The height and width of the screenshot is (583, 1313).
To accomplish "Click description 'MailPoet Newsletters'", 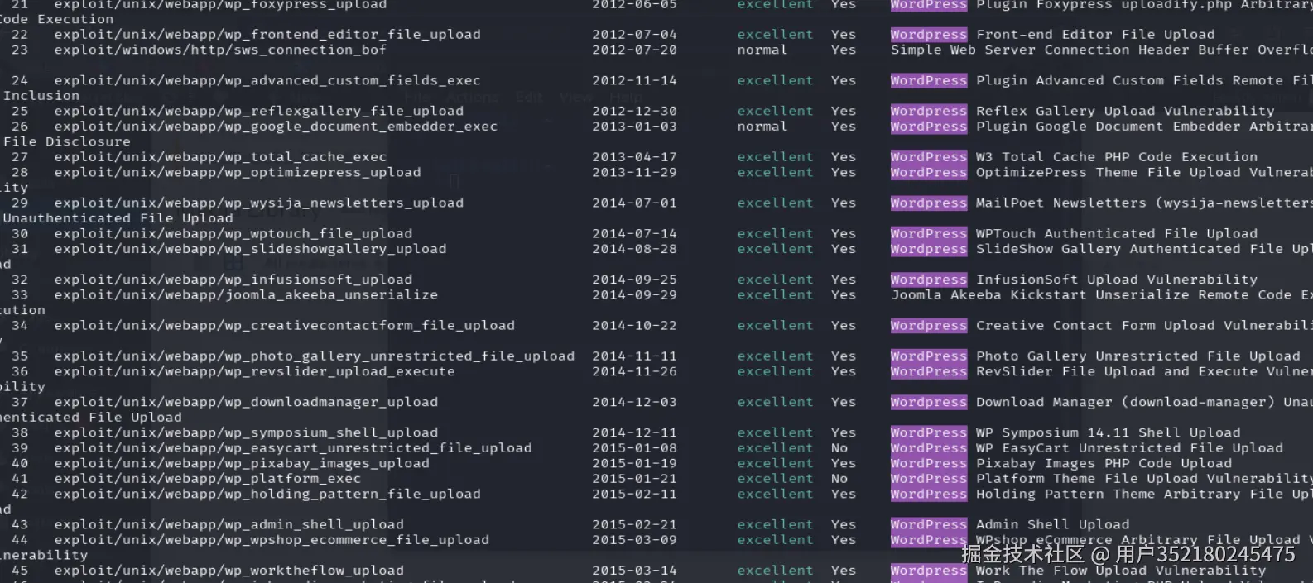I will pos(1061,203).
